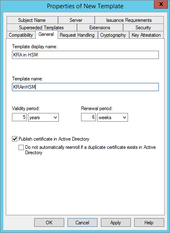Select the Superseded Templates tab

coord(42,28)
